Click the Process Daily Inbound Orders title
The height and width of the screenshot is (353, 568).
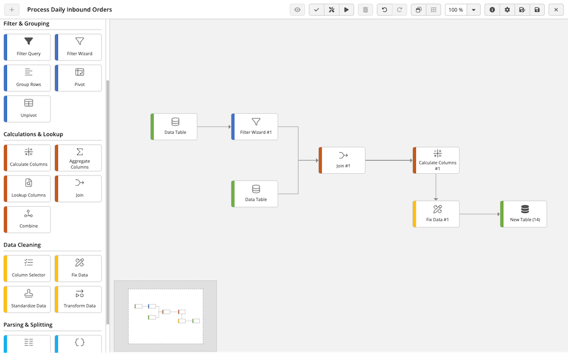point(69,10)
